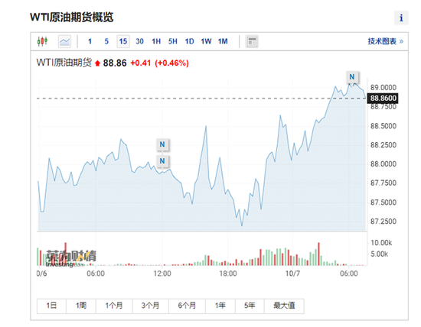This screenshot has height=327, width=421.
Task: Switch to 1H interval
Action: click(156, 41)
